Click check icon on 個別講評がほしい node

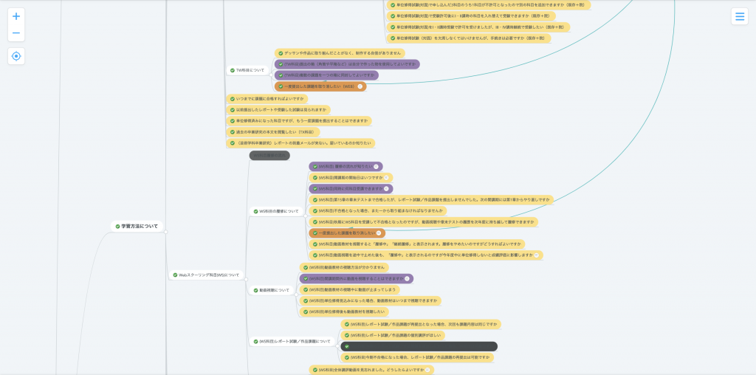[347, 335]
